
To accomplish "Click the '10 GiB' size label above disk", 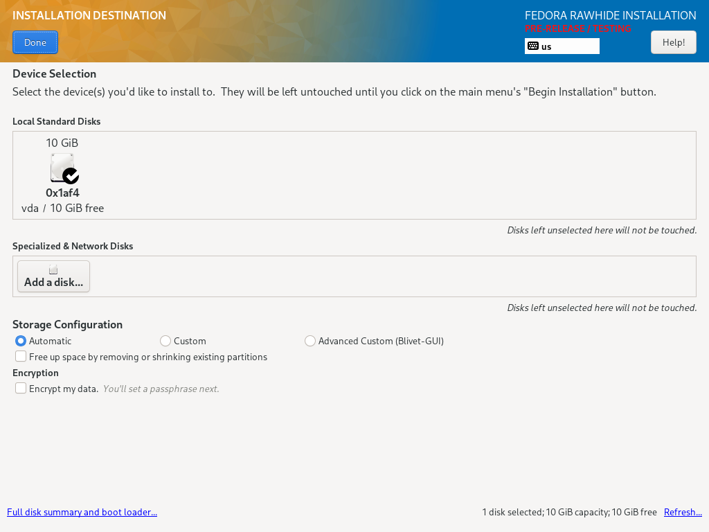I will (x=62, y=143).
